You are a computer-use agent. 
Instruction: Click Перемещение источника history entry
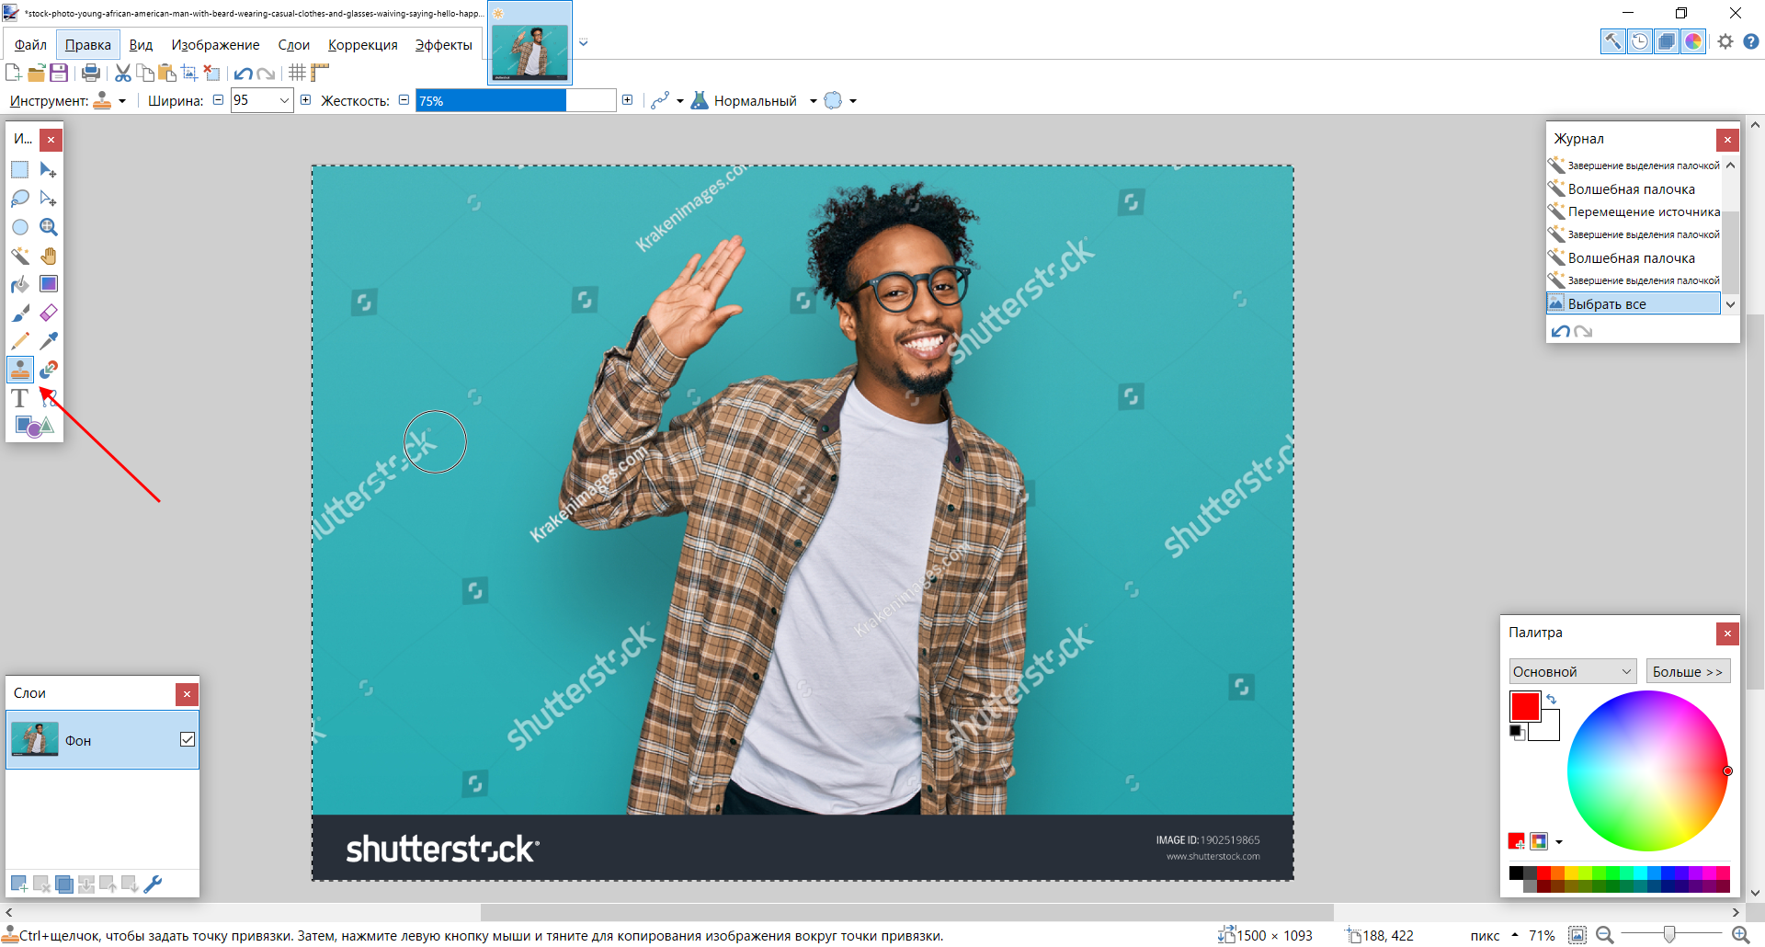click(x=1634, y=211)
